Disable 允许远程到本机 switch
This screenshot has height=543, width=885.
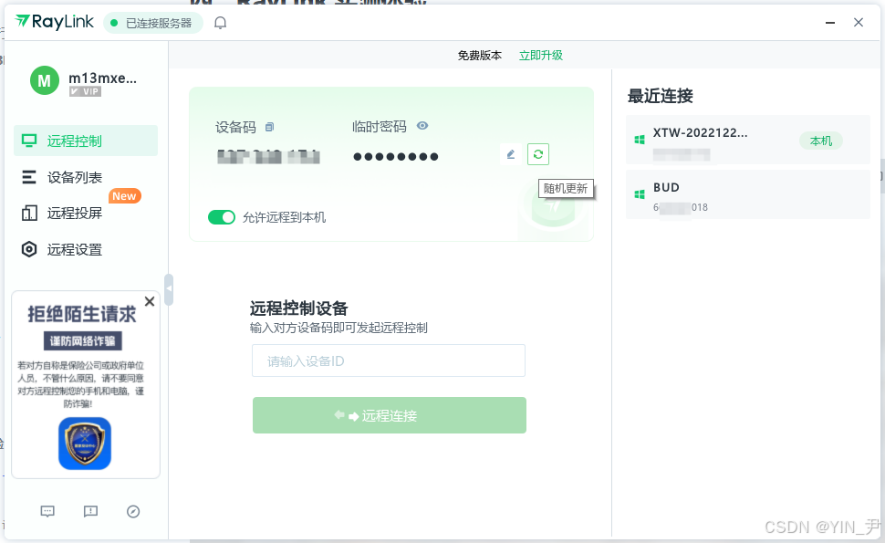(222, 217)
